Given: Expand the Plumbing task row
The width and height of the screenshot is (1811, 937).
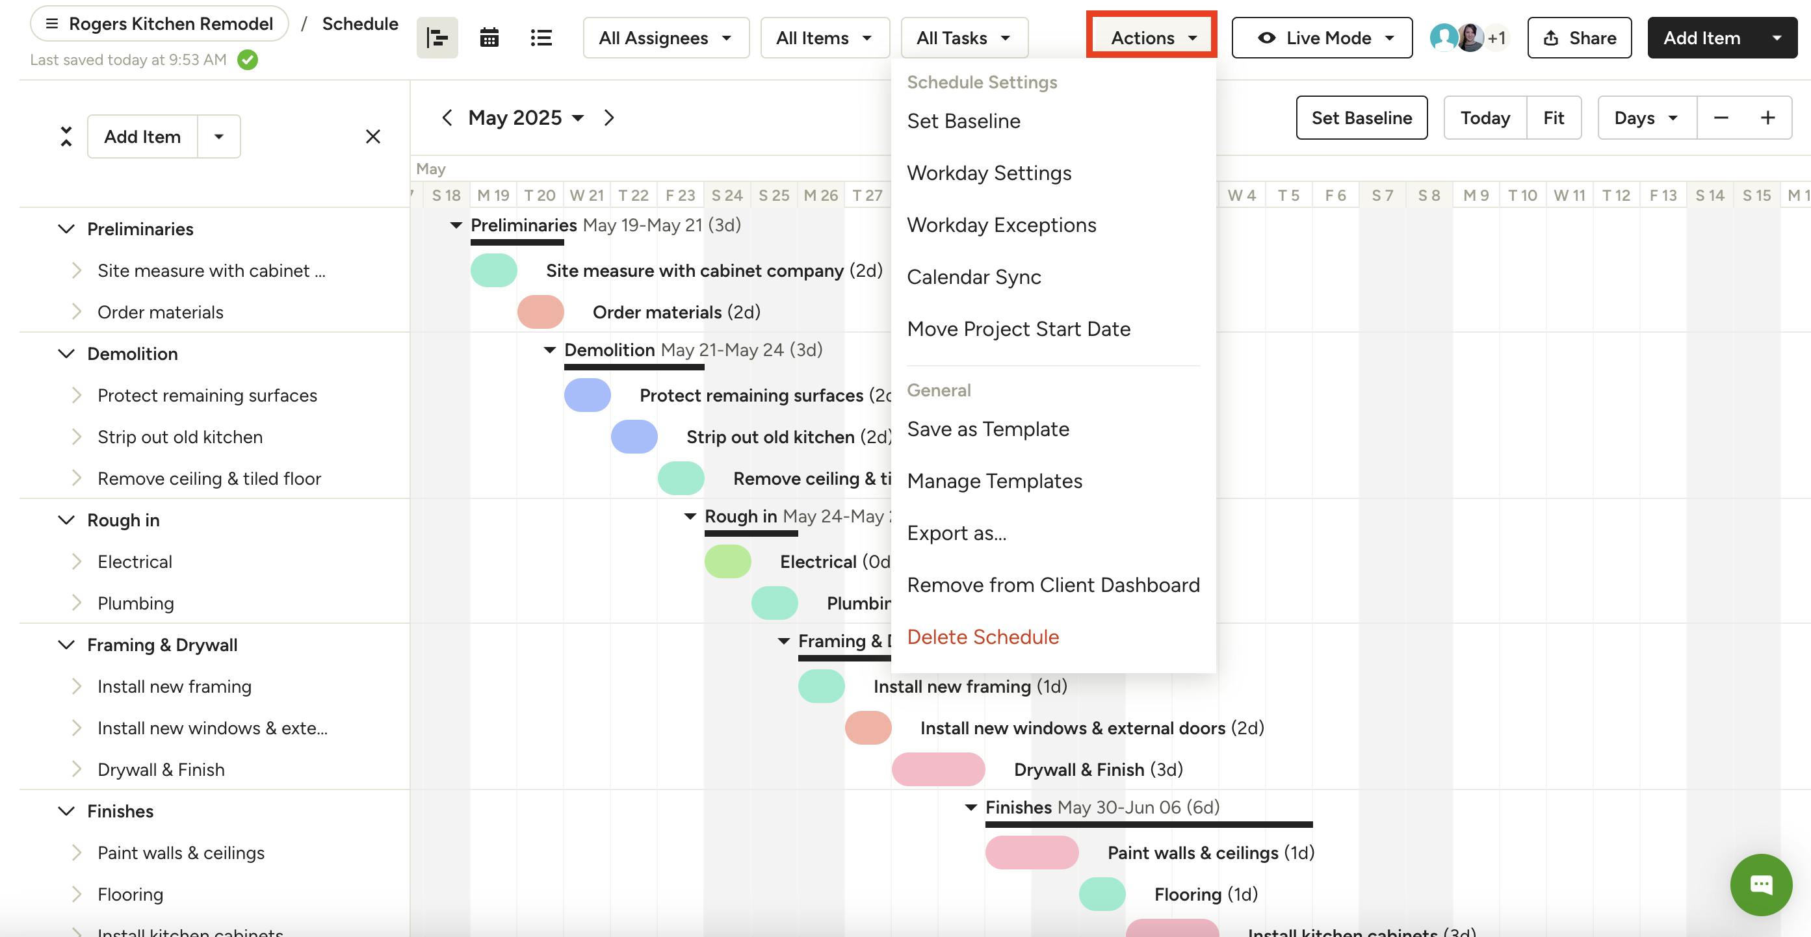Looking at the screenshot, I should pyautogui.click(x=77, y=603).
